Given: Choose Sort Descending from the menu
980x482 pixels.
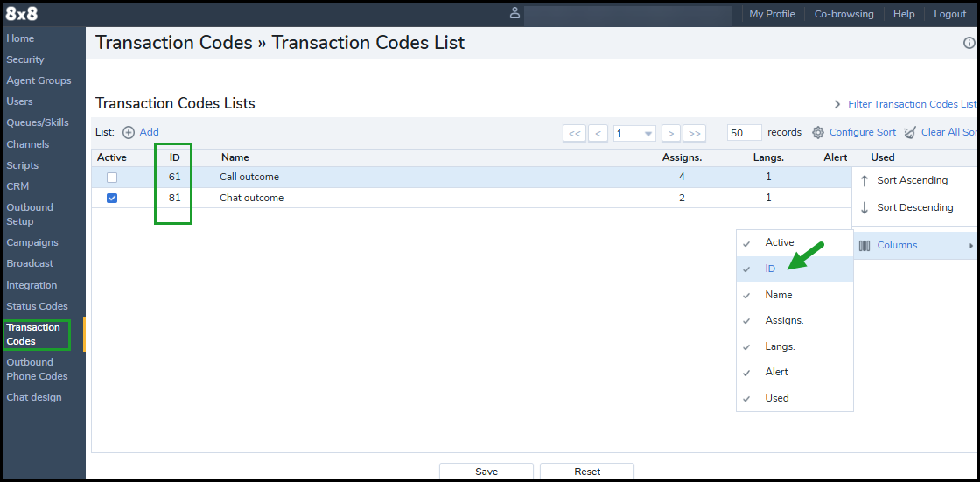Looking at the screenshot, I should coord(914,208).
